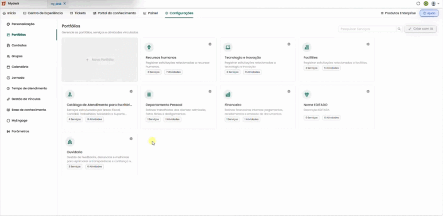
Task: Open Jornada in the sidebar
Action: pos(15,77)
